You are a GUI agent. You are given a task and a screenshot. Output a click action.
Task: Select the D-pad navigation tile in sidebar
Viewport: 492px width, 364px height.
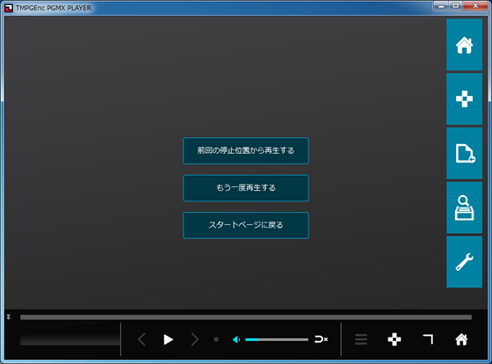click(464, 99)
